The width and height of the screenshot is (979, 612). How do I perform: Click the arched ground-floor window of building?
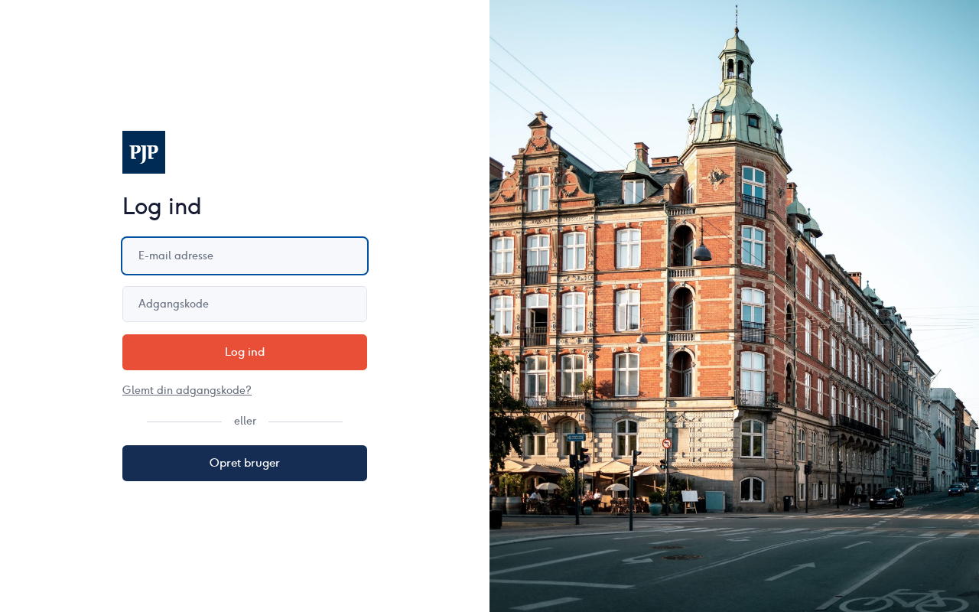pos(752,490)
